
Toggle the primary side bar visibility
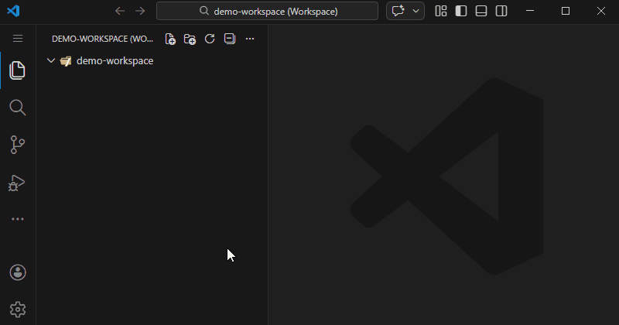(461, 11)
